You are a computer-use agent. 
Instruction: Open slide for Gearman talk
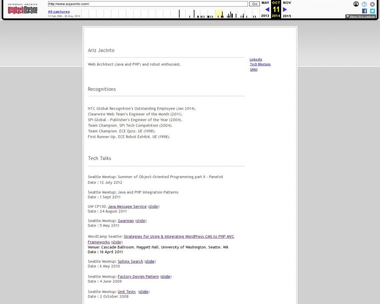[141, 221]
